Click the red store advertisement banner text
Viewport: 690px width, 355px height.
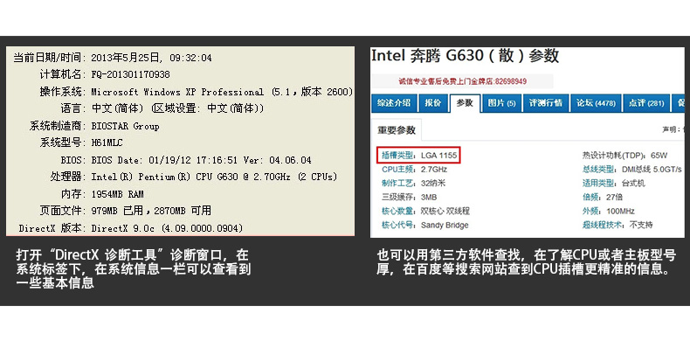click(x=463, y=81)
